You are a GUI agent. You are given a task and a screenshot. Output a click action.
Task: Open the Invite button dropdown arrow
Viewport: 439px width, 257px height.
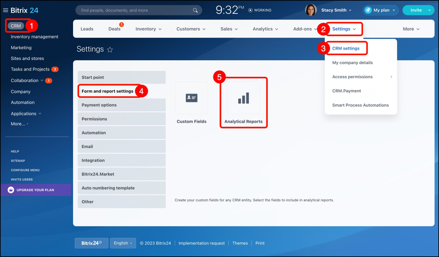(x=429, y=10)
